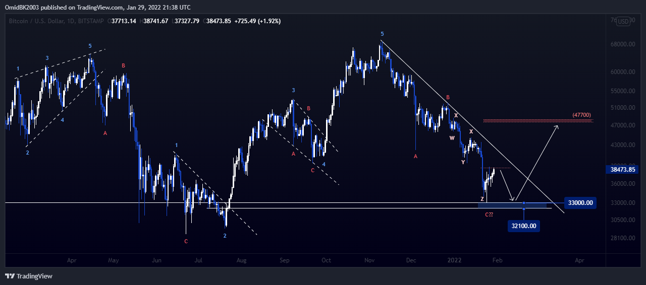Screen dimensions: 646x285
Task: Click the OmidBK2003 published header text
Action: pos(97,7)
